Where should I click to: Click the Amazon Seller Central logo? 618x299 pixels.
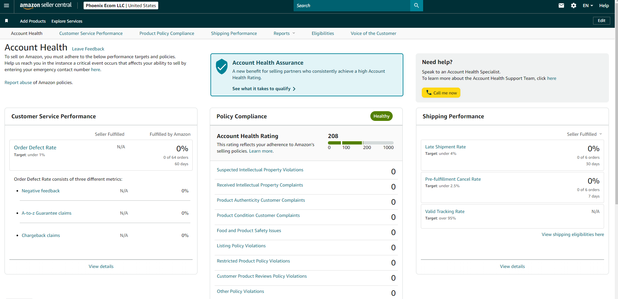click(46, 5)
